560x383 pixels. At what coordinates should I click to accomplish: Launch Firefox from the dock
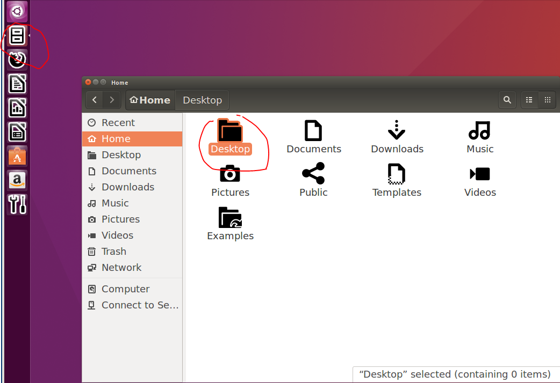point(17,60)
